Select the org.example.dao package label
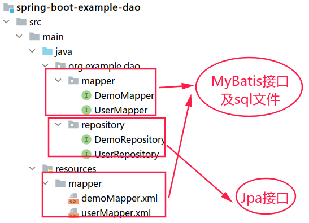Screen dimensions: 309x223 [x=105, y=66]
